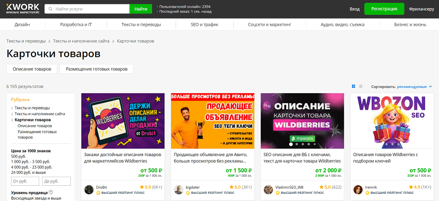Click the help icon next to Уровень продавца
439x201 pixels.
pos(51,192)
